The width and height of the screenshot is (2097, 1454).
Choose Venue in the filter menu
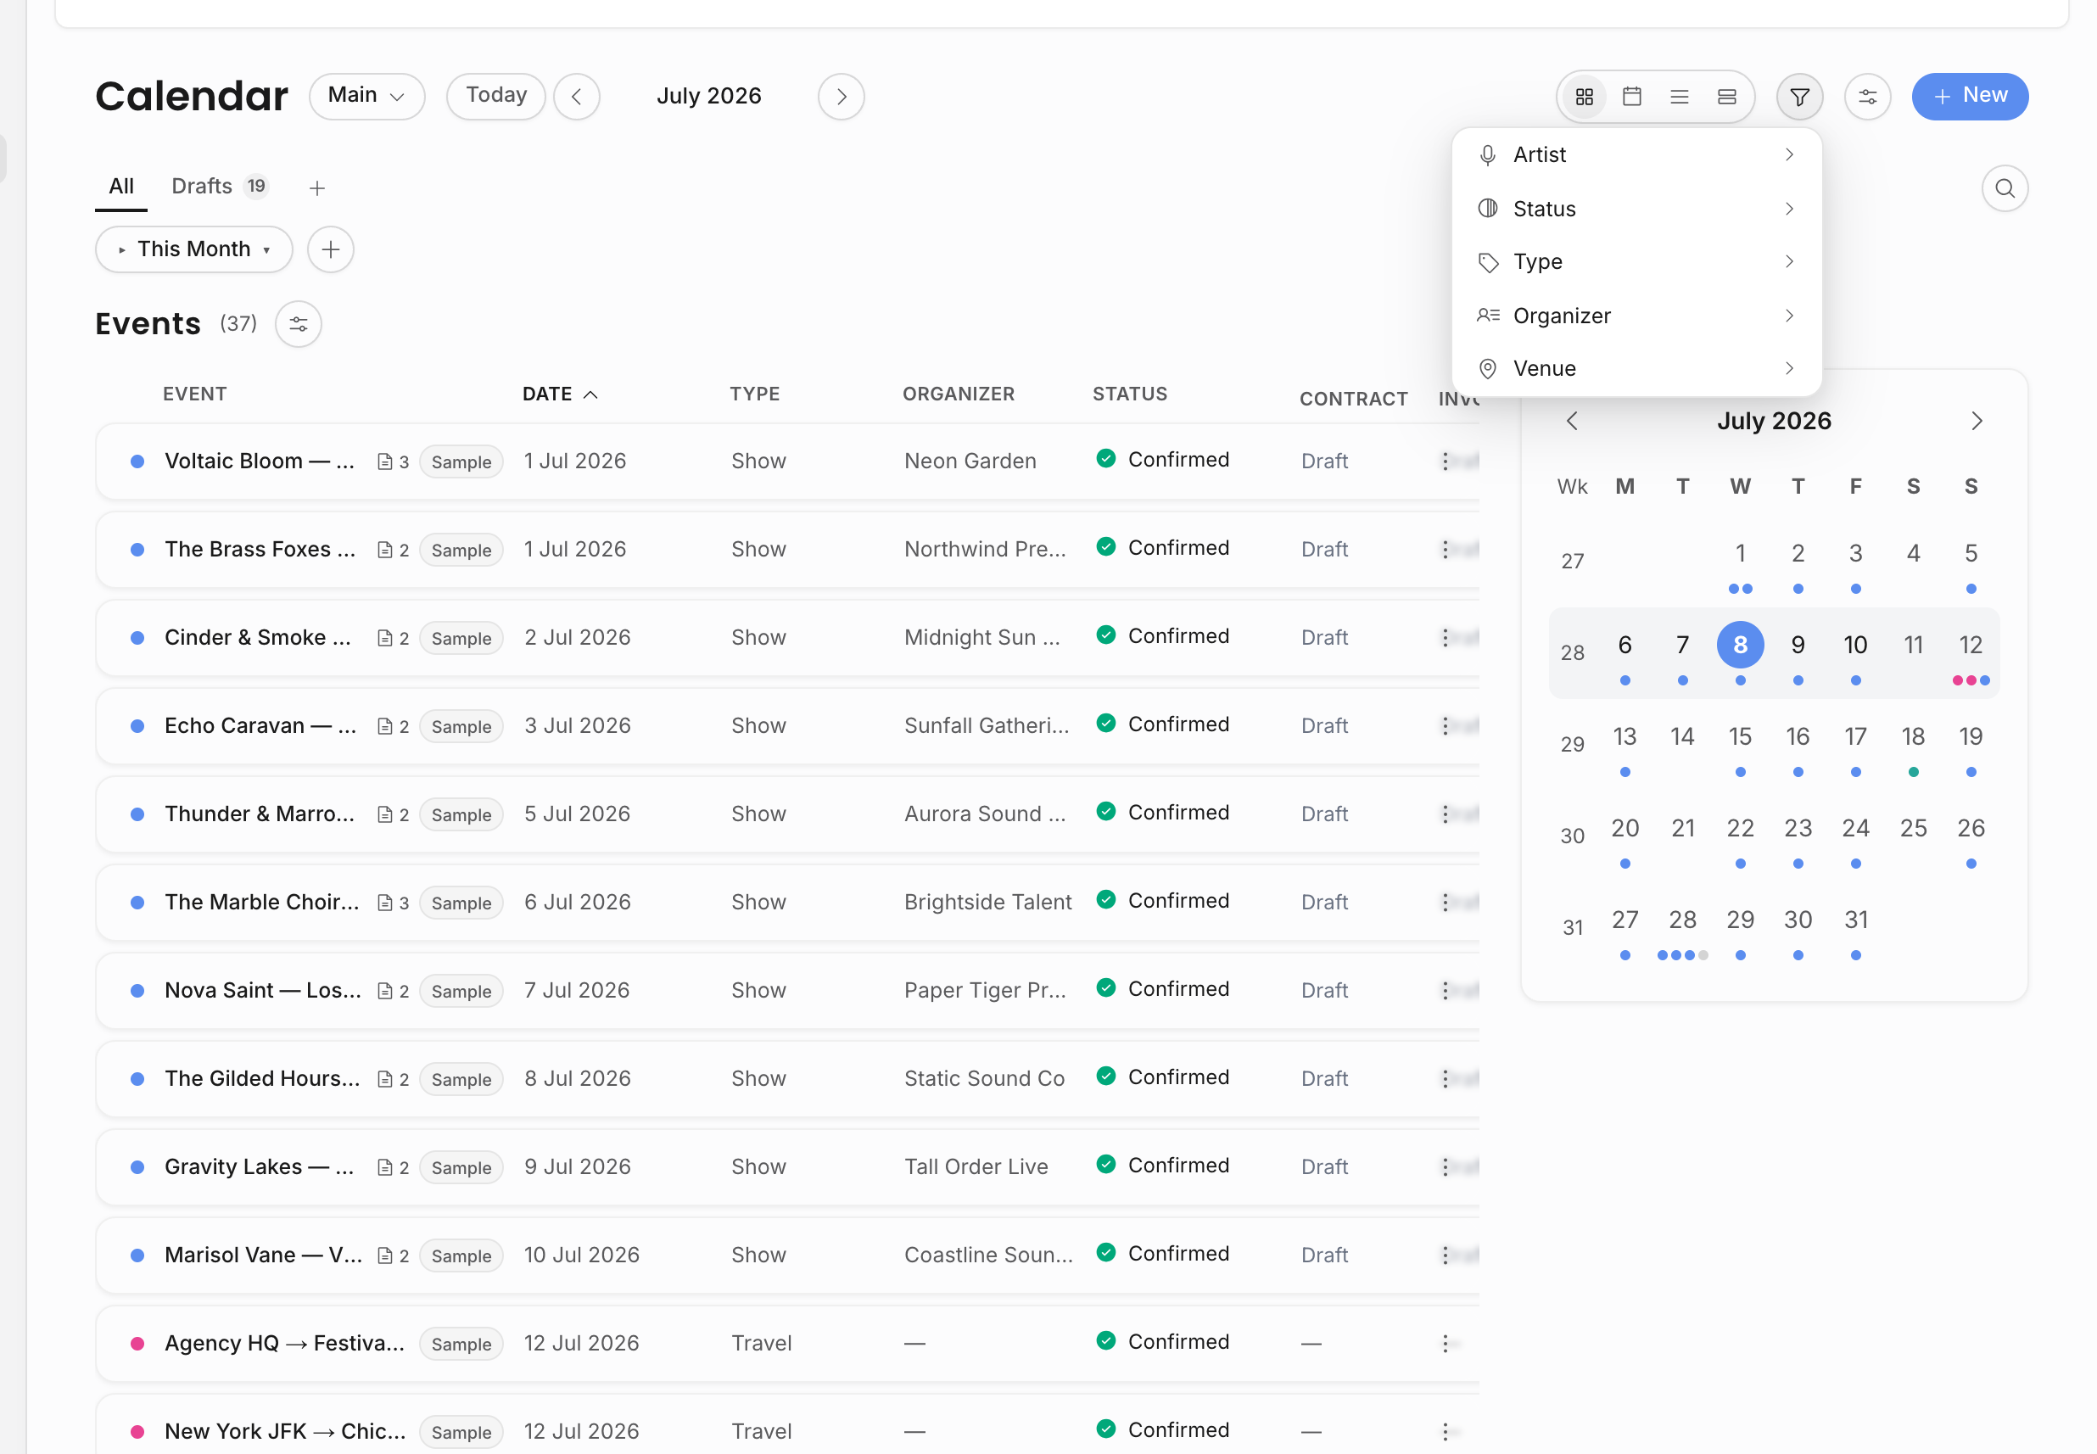click(x=1636, y=369)
